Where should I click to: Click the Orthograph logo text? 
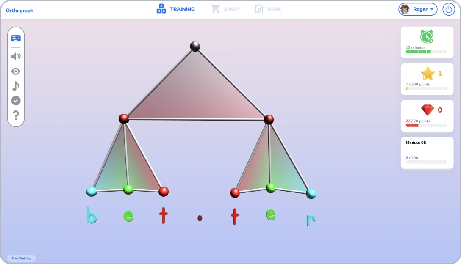(x=19, y=10)
